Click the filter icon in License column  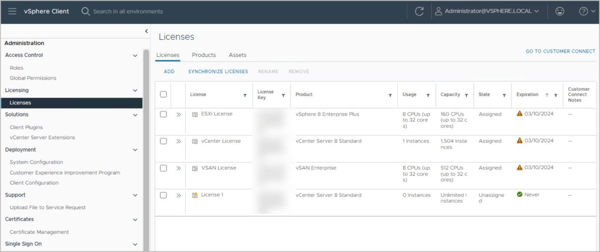(245, 95)
